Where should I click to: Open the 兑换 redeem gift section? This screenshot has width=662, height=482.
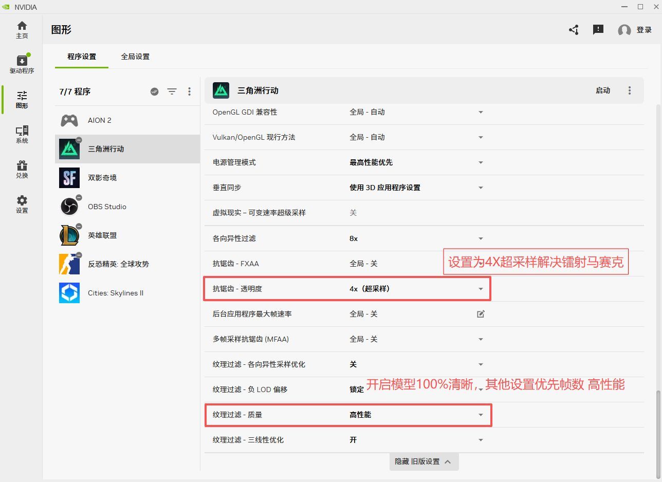pyautogui.click(x=22, y=170)
